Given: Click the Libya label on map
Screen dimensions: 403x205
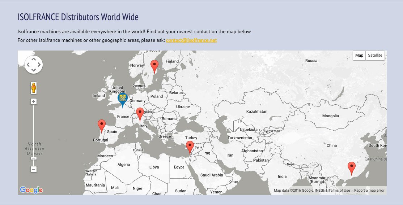Looking at the screenshot, I should tap(154, 167).
